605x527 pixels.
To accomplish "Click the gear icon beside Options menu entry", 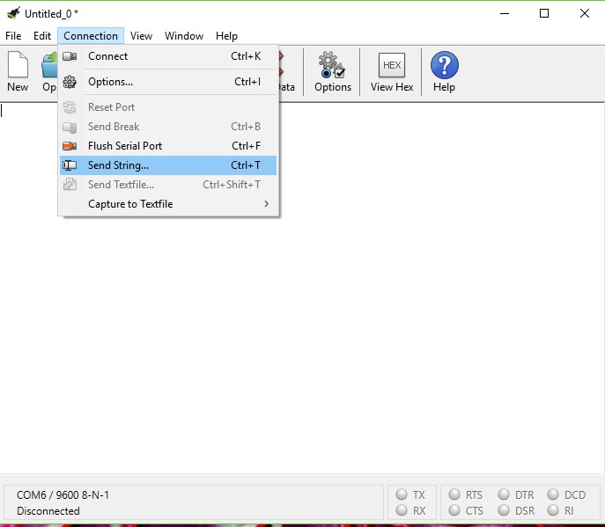I will [x=70, y=82].
